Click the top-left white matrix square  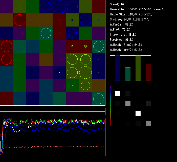pyautogui.click(x=118, y=94)
